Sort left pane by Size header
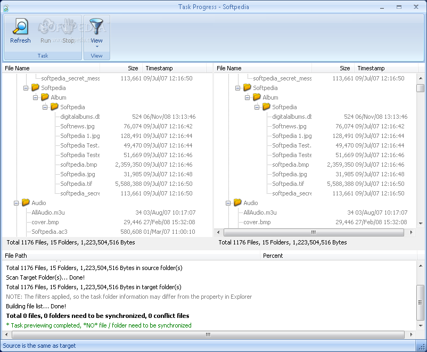427x352 pixels. pyautogui.click(x=121, y=68)
